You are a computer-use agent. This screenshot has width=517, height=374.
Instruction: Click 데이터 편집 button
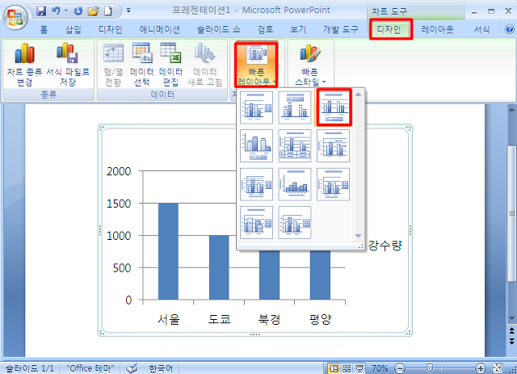(x=170, y=65)
